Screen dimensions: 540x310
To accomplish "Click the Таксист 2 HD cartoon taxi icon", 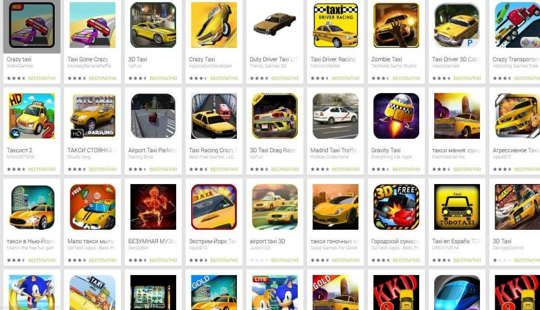I will click(32, 116).
